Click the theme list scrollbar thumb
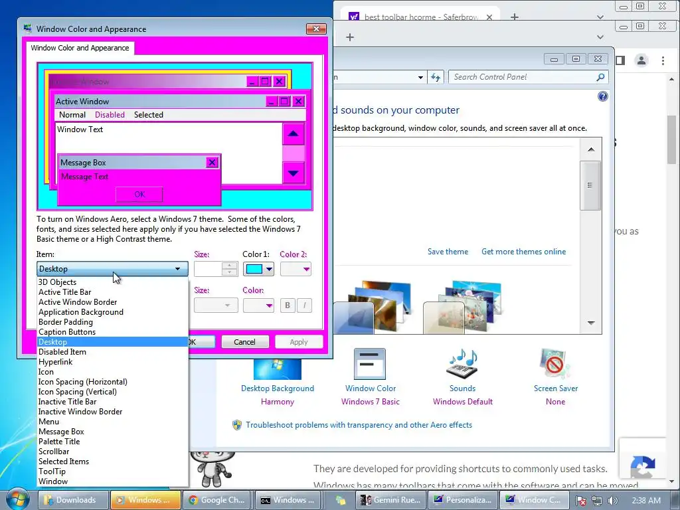680x510 pixels. 590,185
